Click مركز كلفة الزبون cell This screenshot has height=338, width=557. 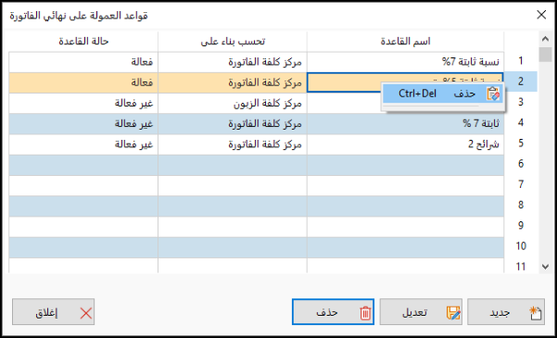(233, 103)
